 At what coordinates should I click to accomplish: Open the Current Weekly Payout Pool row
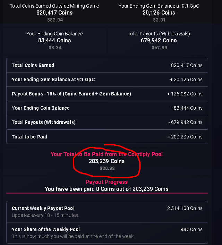(x=107, y=211)
